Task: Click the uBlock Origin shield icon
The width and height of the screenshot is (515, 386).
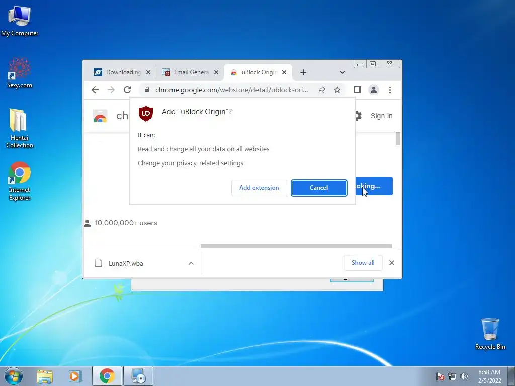Action: point(146,113)
